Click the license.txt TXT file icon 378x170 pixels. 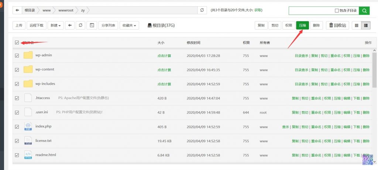28,140
